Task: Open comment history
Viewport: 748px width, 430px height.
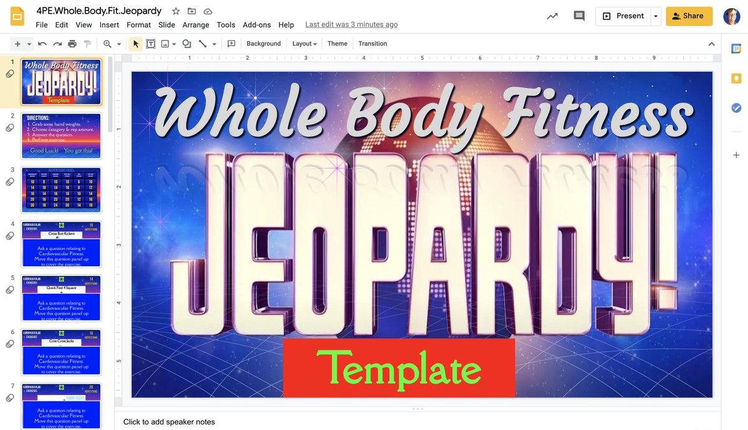Action: [579, 16]
